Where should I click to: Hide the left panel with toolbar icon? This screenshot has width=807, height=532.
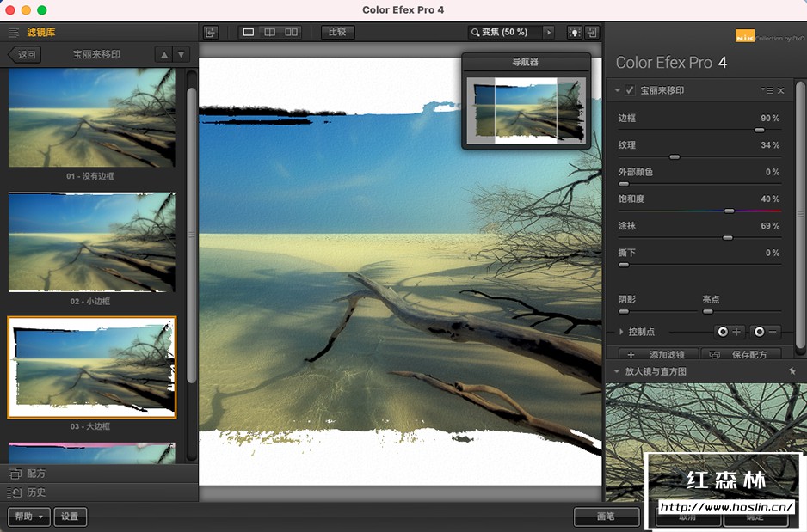point(211,32)
